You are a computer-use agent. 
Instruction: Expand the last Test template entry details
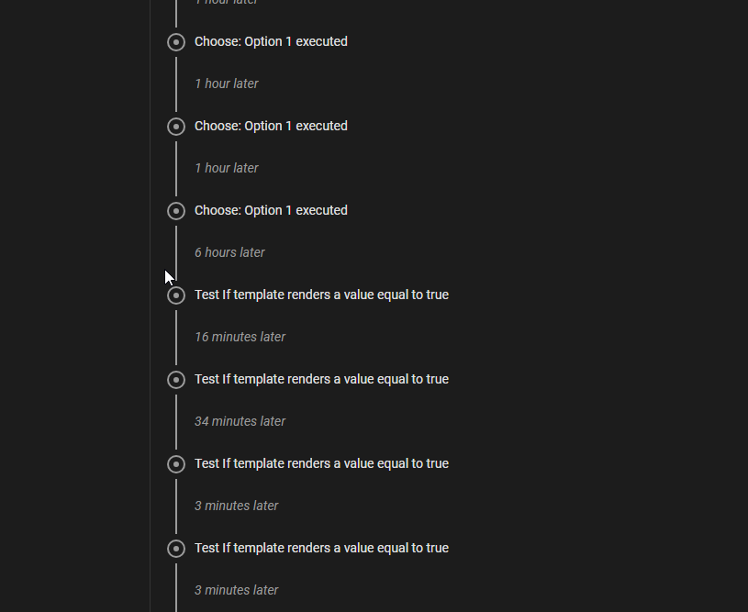(x=321, y=548)
